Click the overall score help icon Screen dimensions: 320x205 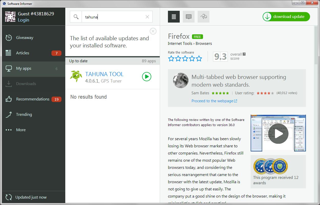point(244,54)
